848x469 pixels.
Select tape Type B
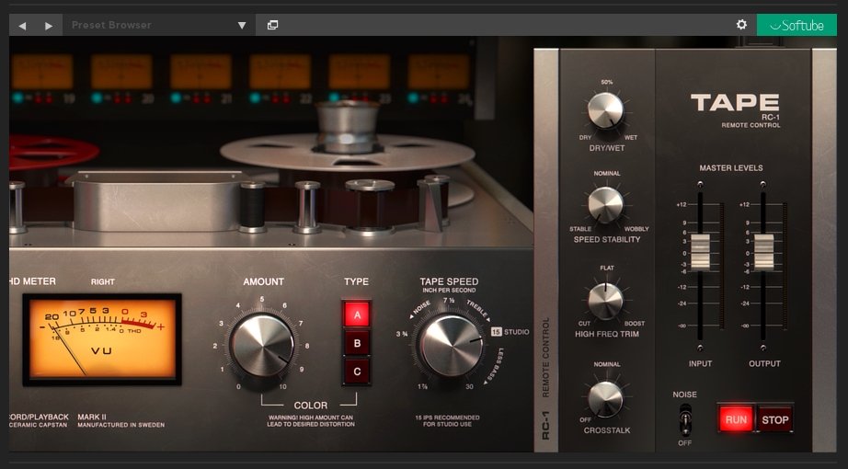356,343
